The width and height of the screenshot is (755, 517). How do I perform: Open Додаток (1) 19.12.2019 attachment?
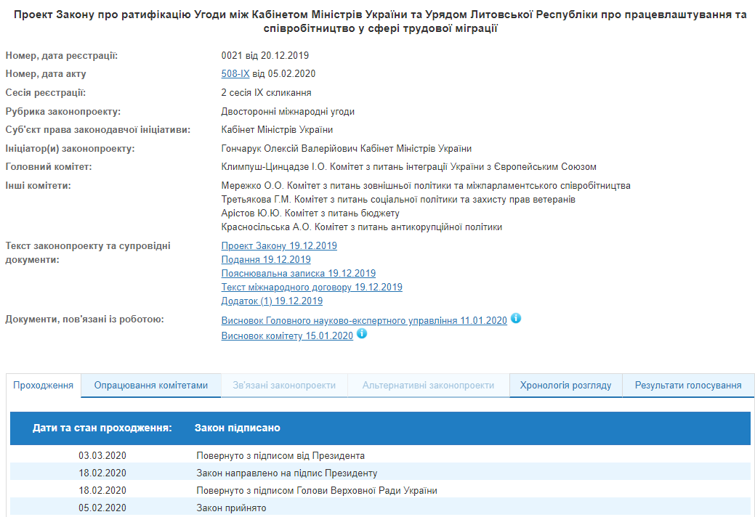(x=272, y=301)
